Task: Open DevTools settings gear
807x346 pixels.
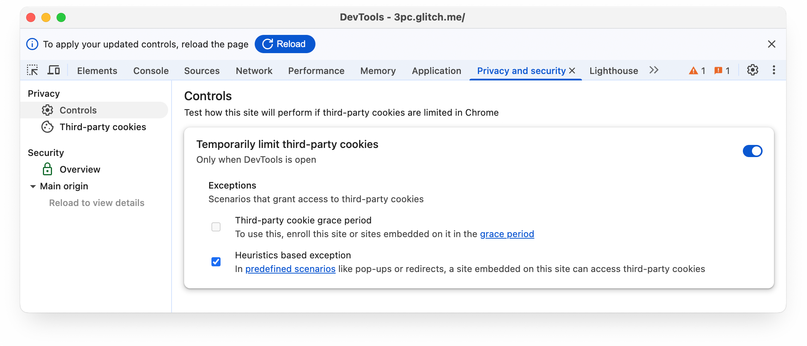Action: (752, 70)
